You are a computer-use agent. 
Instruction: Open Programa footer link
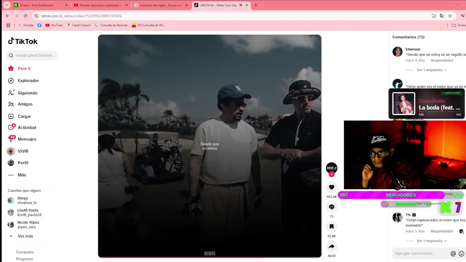[24, 259]
